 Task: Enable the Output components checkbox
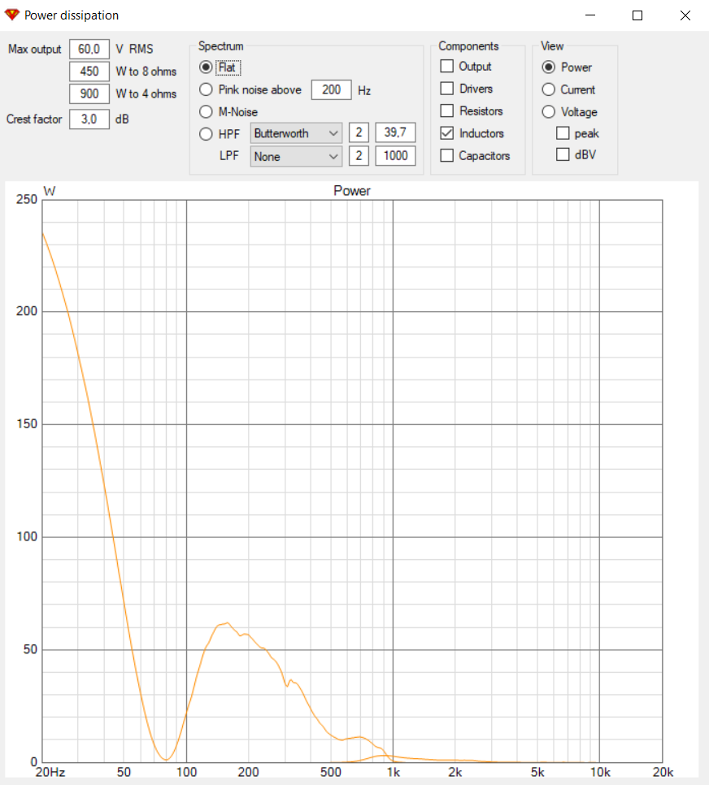tap(447, 66)
